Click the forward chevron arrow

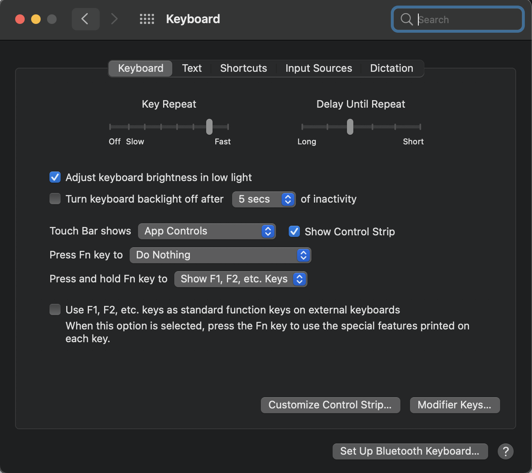pos(114,19)
